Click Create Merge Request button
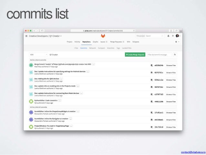This screenshot has height=155, width=206. [x=135, y=54]
